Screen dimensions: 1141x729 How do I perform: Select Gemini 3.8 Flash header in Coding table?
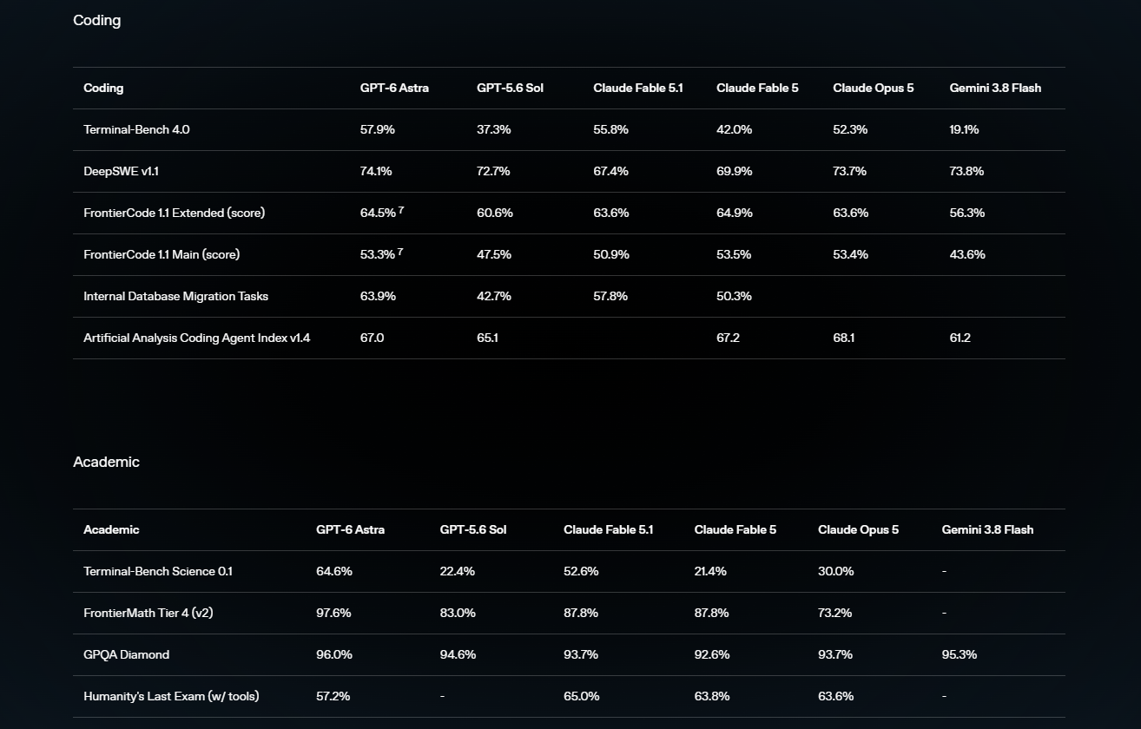coord(995,88)
